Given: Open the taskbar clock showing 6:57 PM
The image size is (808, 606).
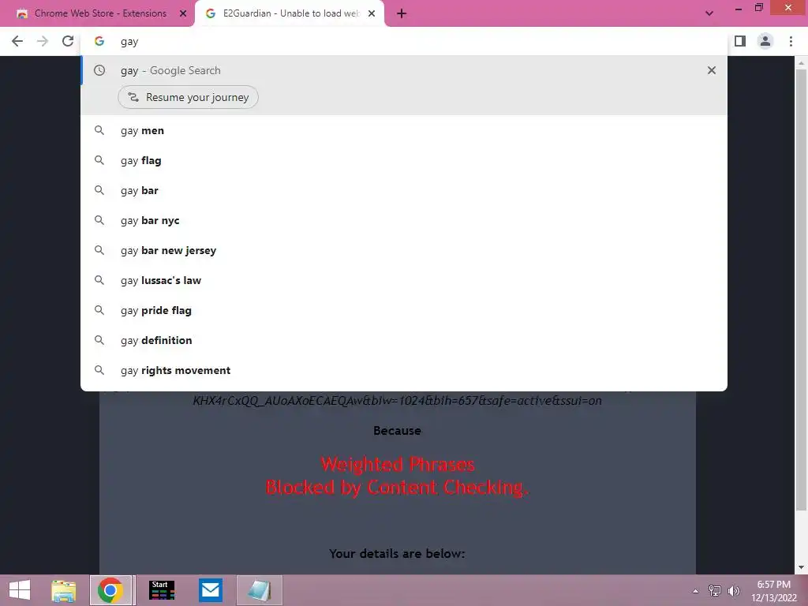Looking at the screenshot, I should point(774,591).
